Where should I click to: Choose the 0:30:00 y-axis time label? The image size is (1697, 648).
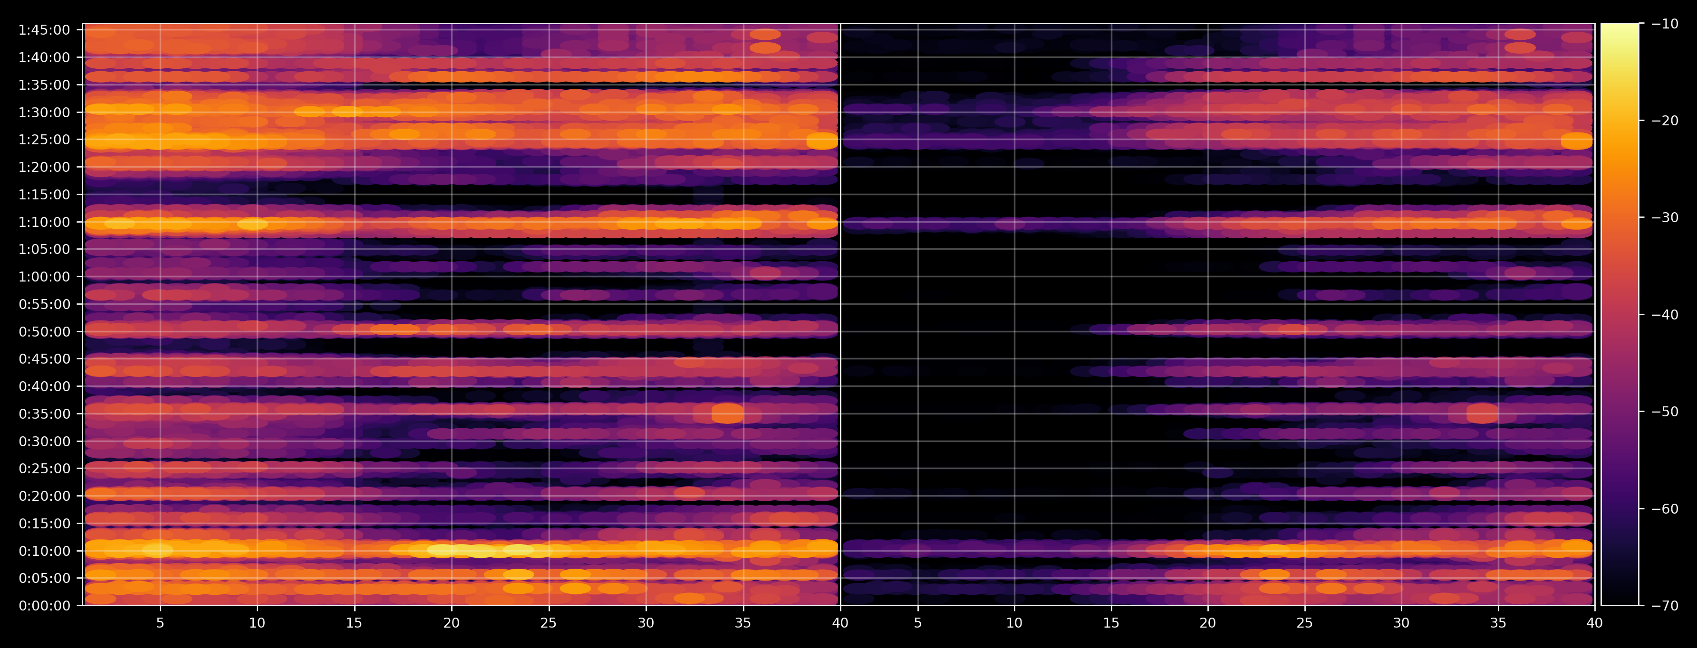(x=44, y=441)
